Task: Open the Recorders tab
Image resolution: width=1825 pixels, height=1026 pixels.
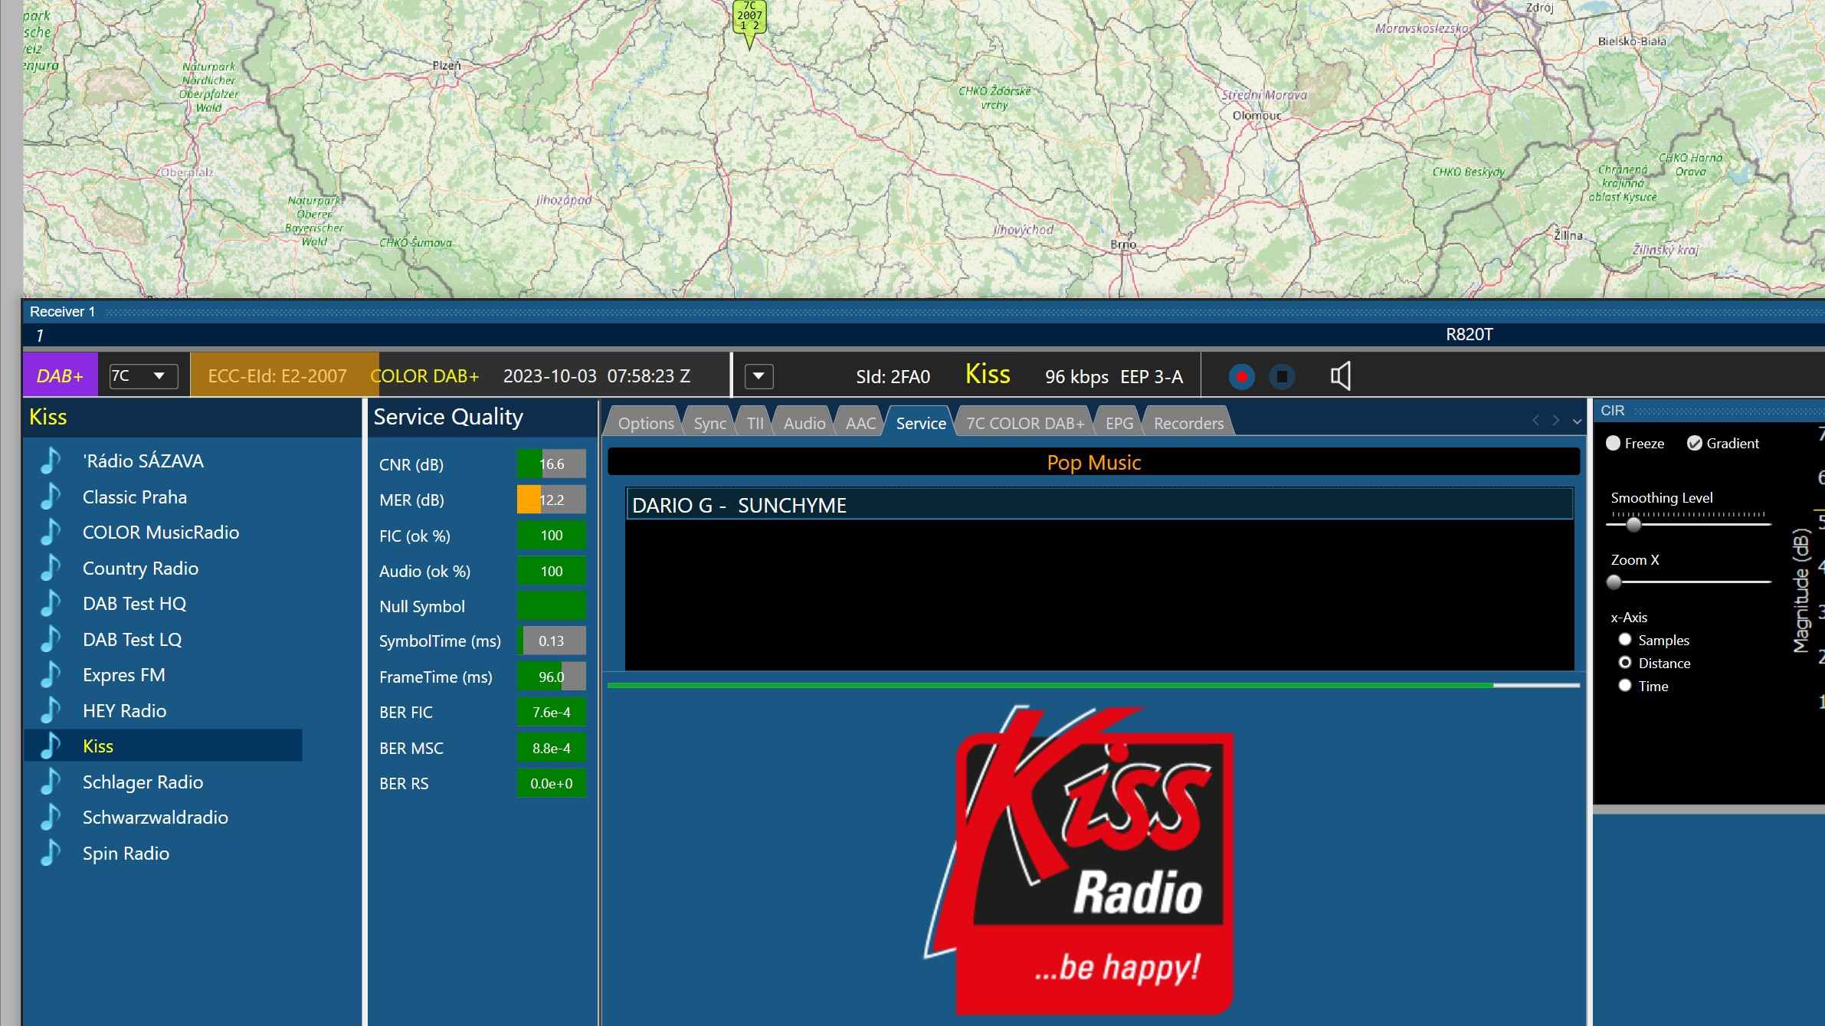Action: click(x=1188, y=423)
